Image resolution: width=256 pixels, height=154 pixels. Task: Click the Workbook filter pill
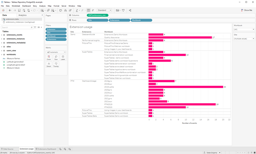pos(56,36)
